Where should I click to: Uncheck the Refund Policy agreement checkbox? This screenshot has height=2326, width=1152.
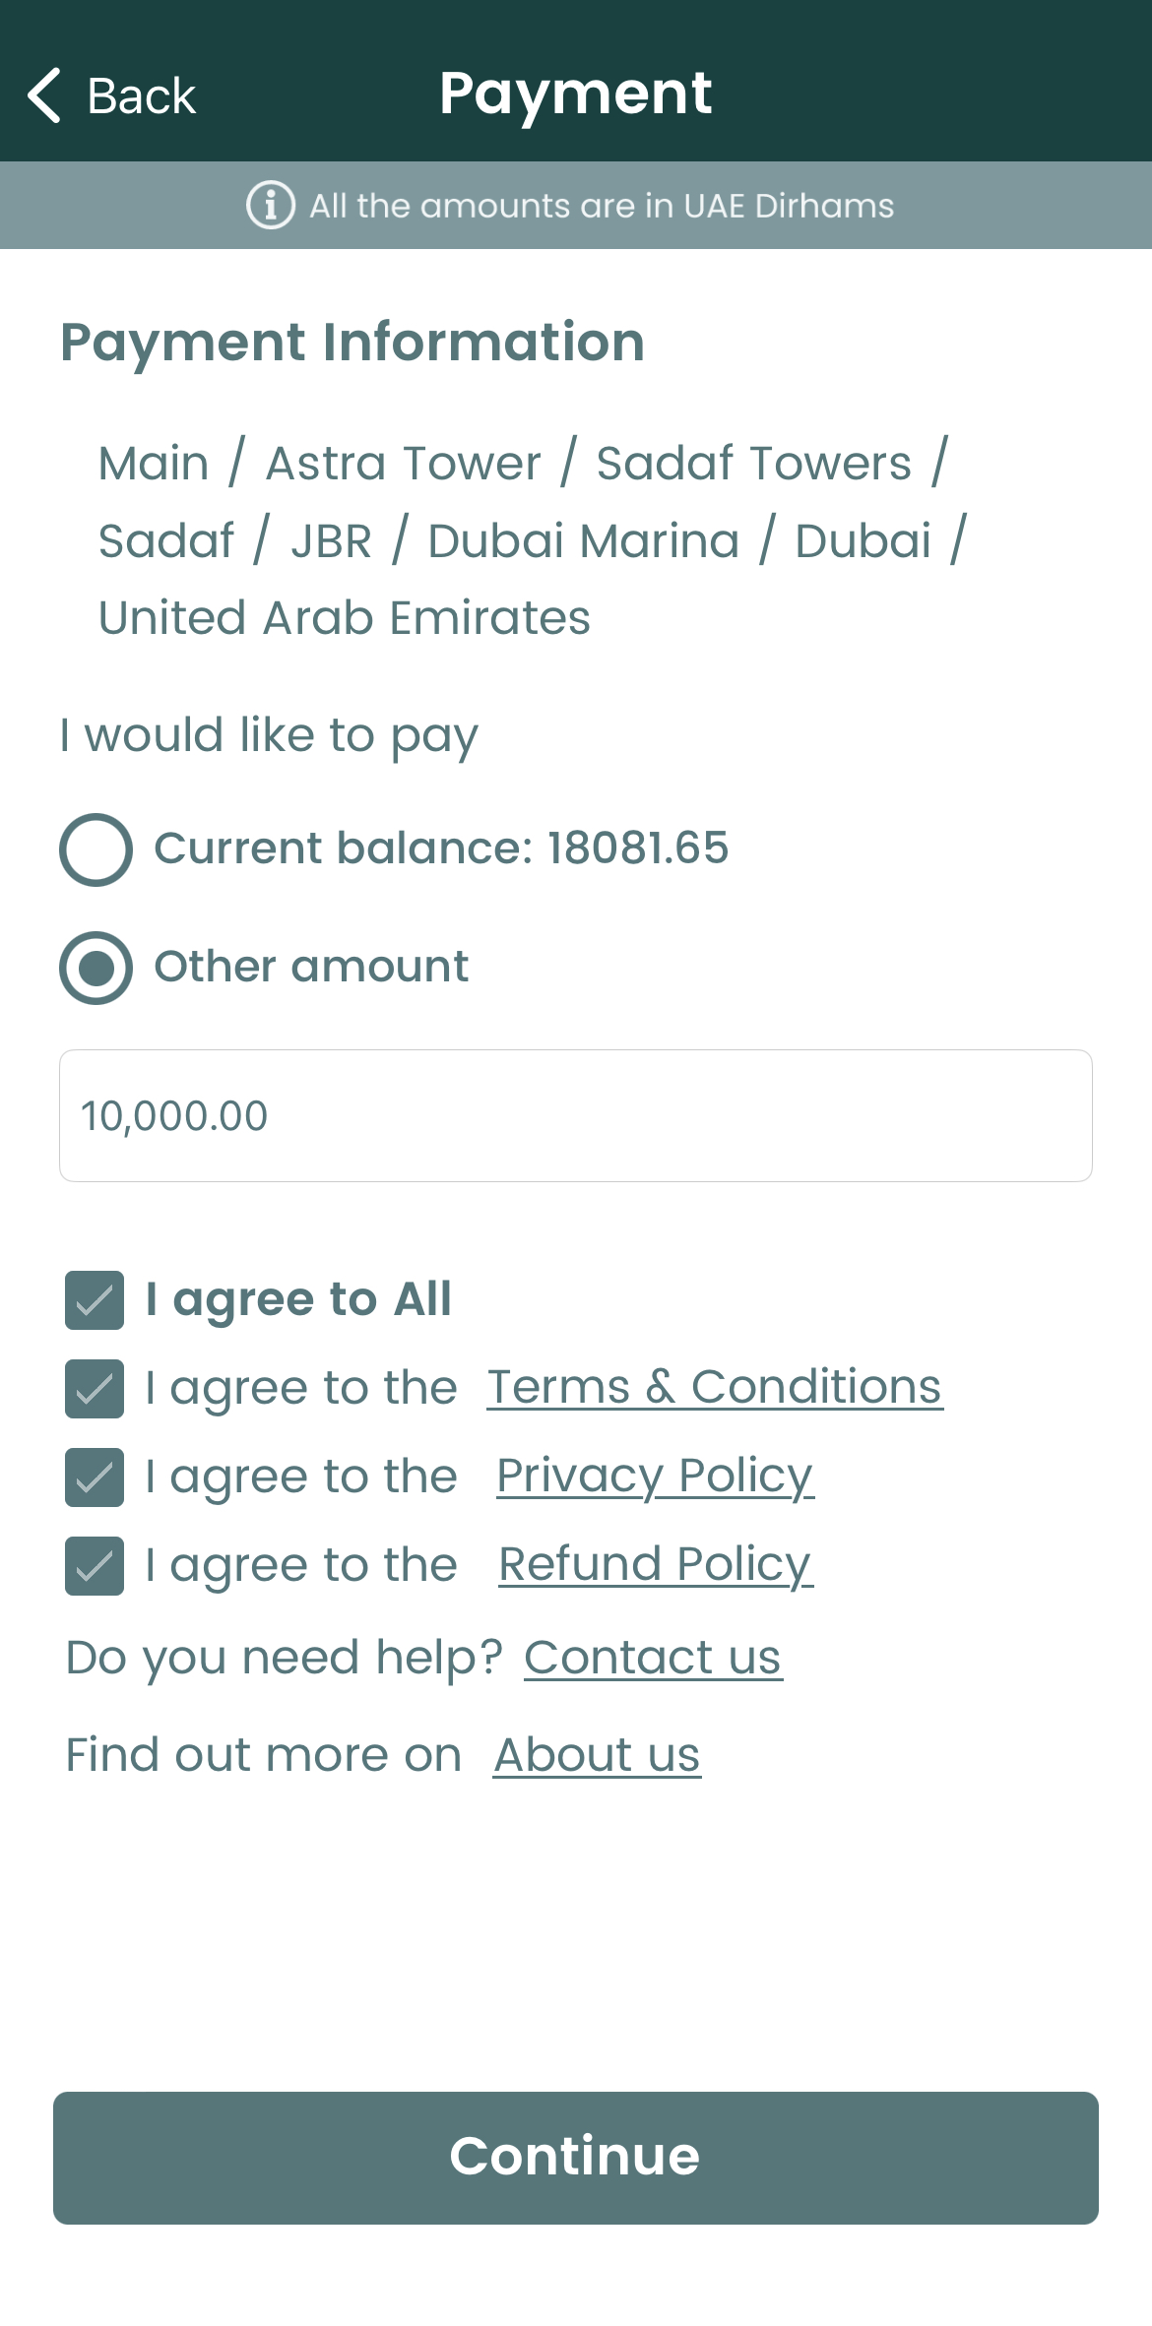95,1566
